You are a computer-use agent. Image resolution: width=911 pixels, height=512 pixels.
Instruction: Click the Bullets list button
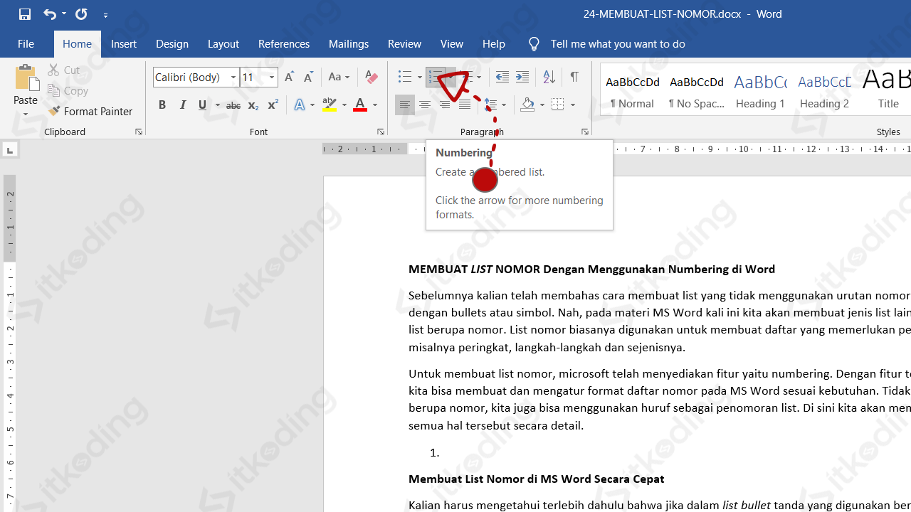point(405,77)
